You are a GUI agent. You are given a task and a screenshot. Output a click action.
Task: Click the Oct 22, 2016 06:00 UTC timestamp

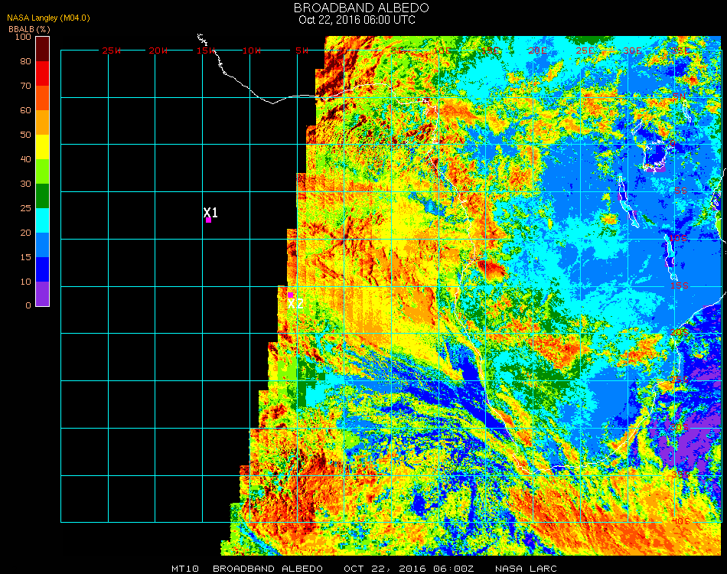pyautogui.click(x=357, y=20)
